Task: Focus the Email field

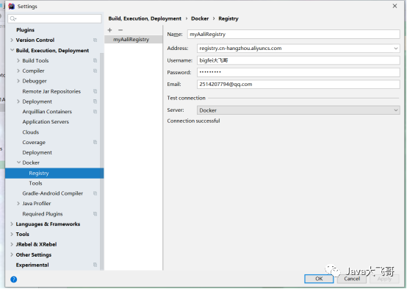Action: [298, 85]
